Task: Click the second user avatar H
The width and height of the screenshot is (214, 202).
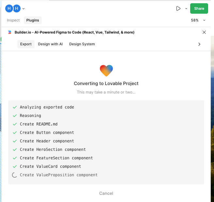Action: click(x=17, y=8)
